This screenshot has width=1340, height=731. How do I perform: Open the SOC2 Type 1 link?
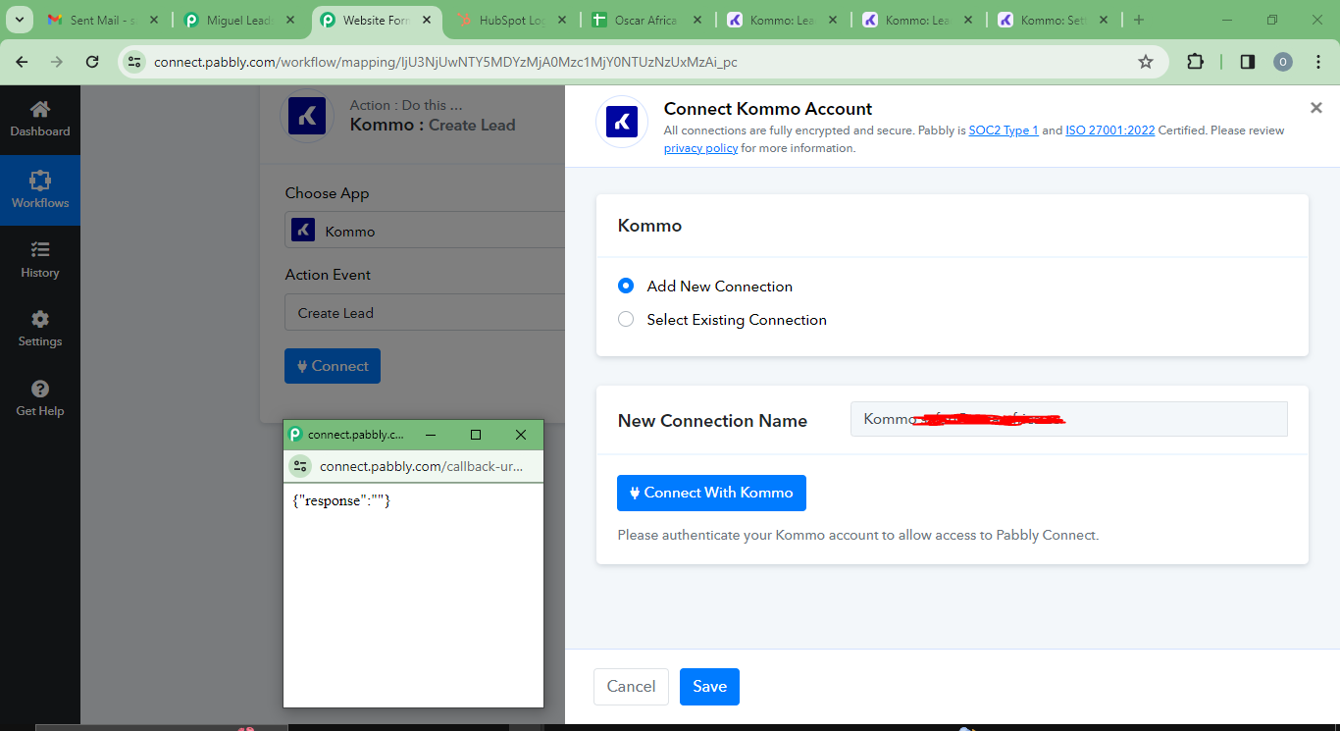(x=1004, y=131)
